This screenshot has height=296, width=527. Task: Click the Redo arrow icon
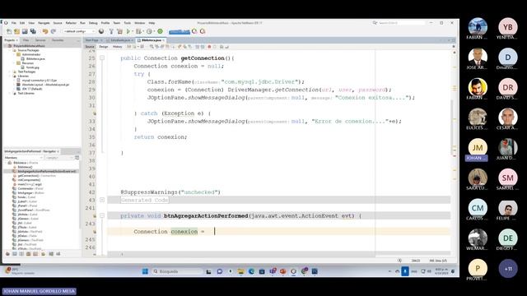53,31
